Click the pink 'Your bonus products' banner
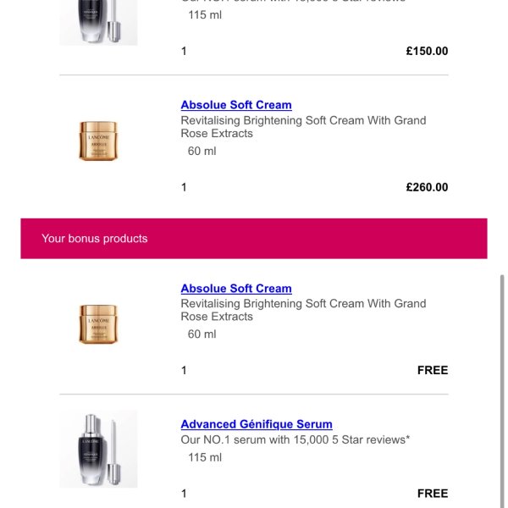The height and width of the screenshot is (508, 508). pyautogui.click(x=254, y=239)
